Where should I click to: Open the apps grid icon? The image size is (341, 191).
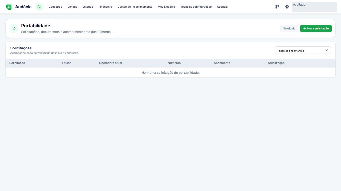(277, 7)
